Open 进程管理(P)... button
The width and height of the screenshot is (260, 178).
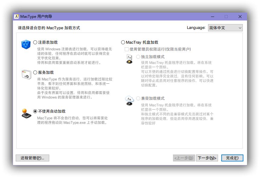[33, 158]
